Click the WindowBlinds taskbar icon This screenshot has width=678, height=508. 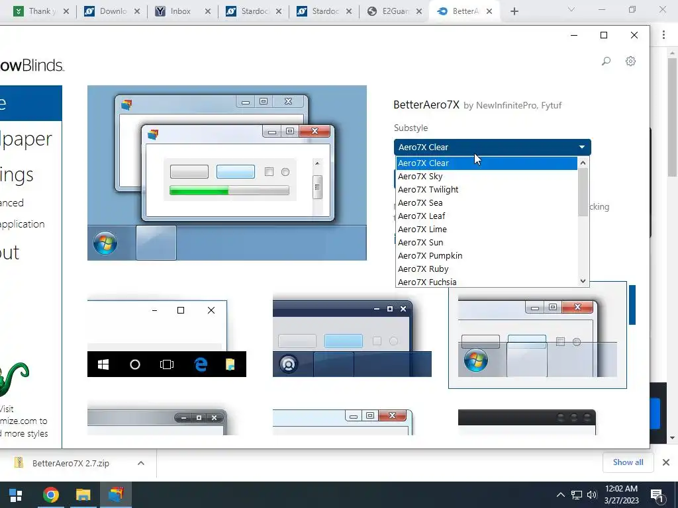tap(116, 495)
